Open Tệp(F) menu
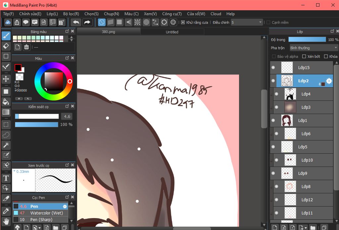Image resolution: width=339 pixels, height=230 pixels. pyautogui.click(x=8, y=14)
